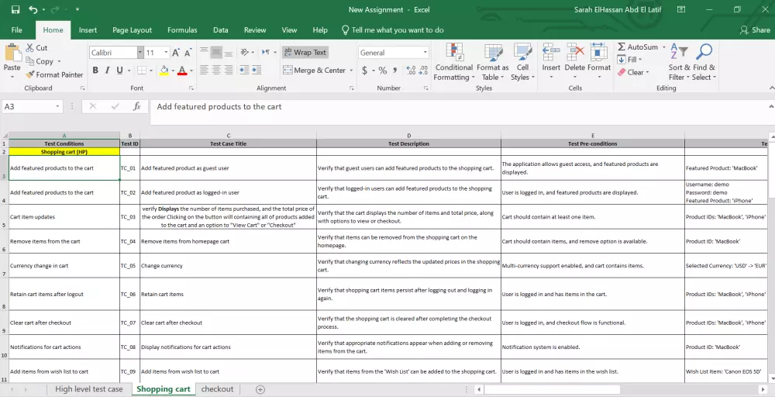The width and height of the screenshot is (775, 397).
Task: Click the Share button
Action: [x=755, y=30]
